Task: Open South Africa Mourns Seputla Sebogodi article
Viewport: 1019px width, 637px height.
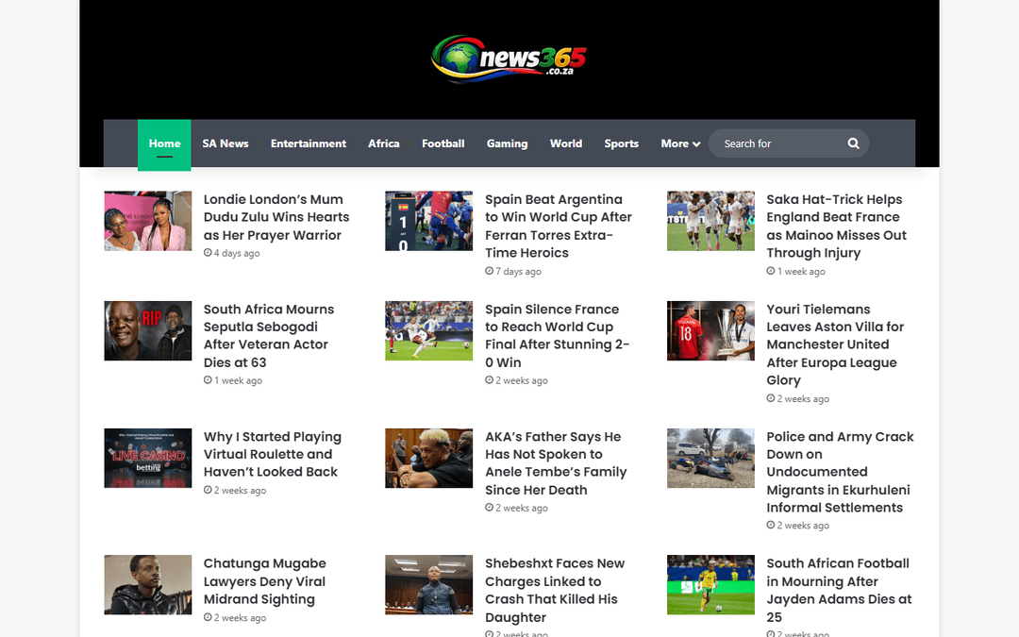Action: (x=268, y=335)
